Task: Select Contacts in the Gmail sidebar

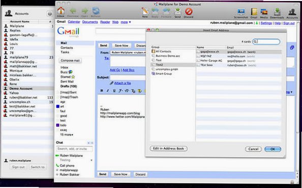Action: [x=67, y=48]
